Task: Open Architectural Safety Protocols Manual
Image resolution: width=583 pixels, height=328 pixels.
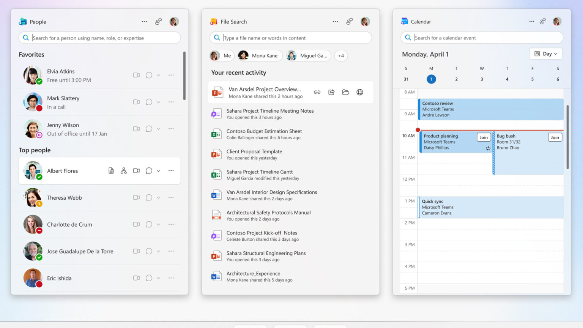Action: [290, 215]
